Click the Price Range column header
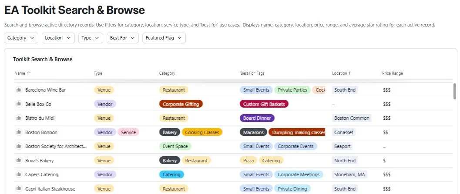The height and width of the screenshot is (194, 460). coord(393,73)
